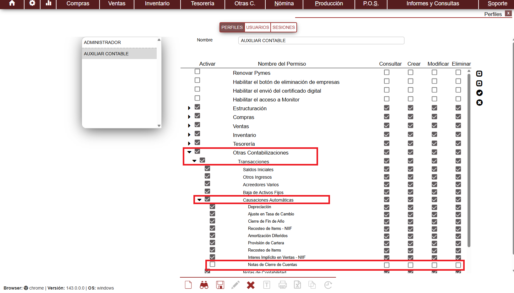
Task: Create new profile with blank page icon
Action: [188, 285]
